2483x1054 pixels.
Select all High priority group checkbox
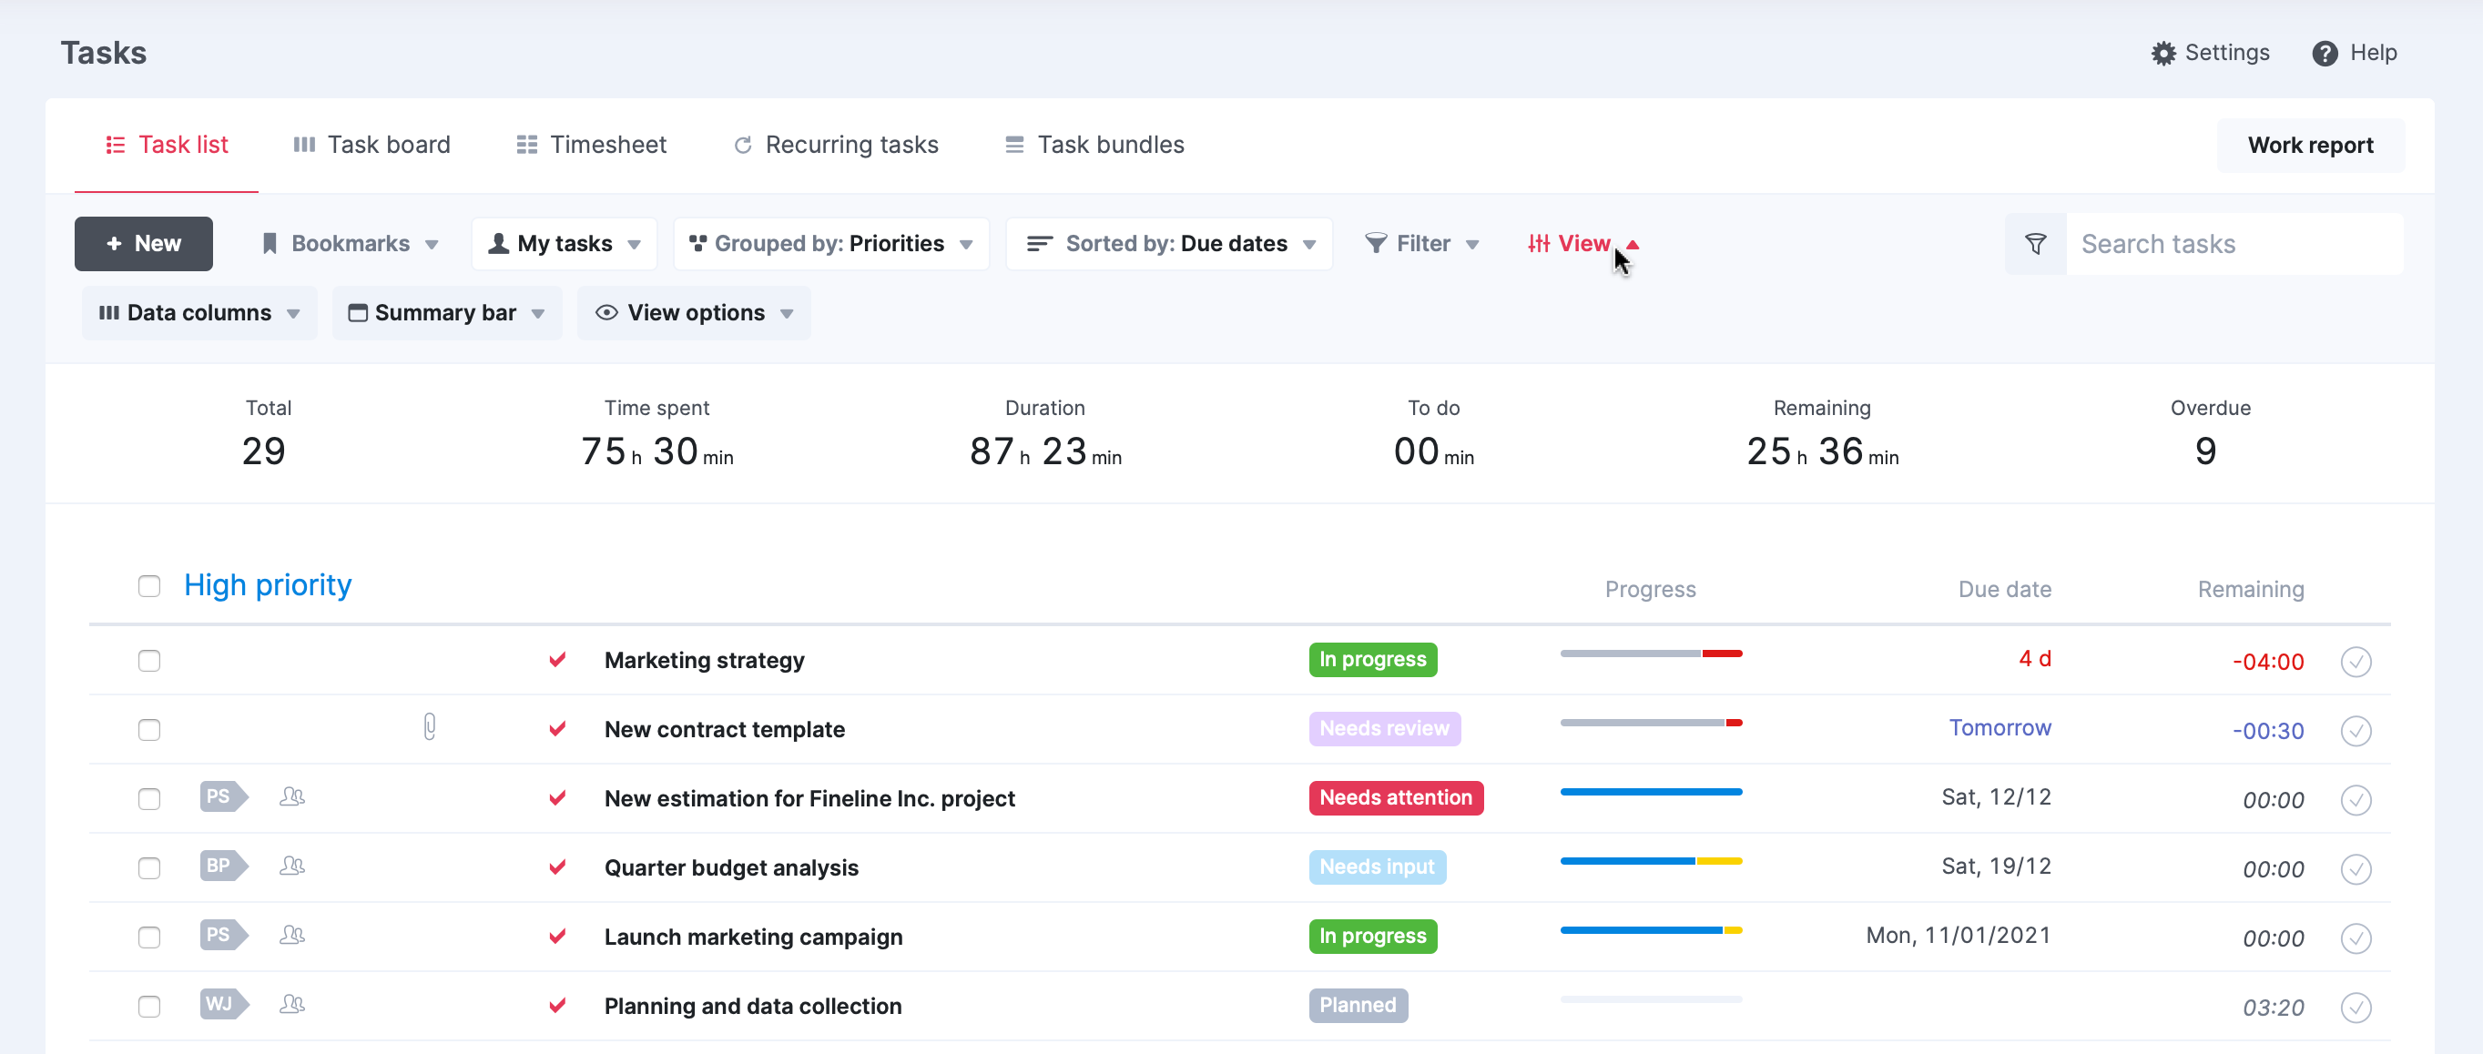(149, 586)
